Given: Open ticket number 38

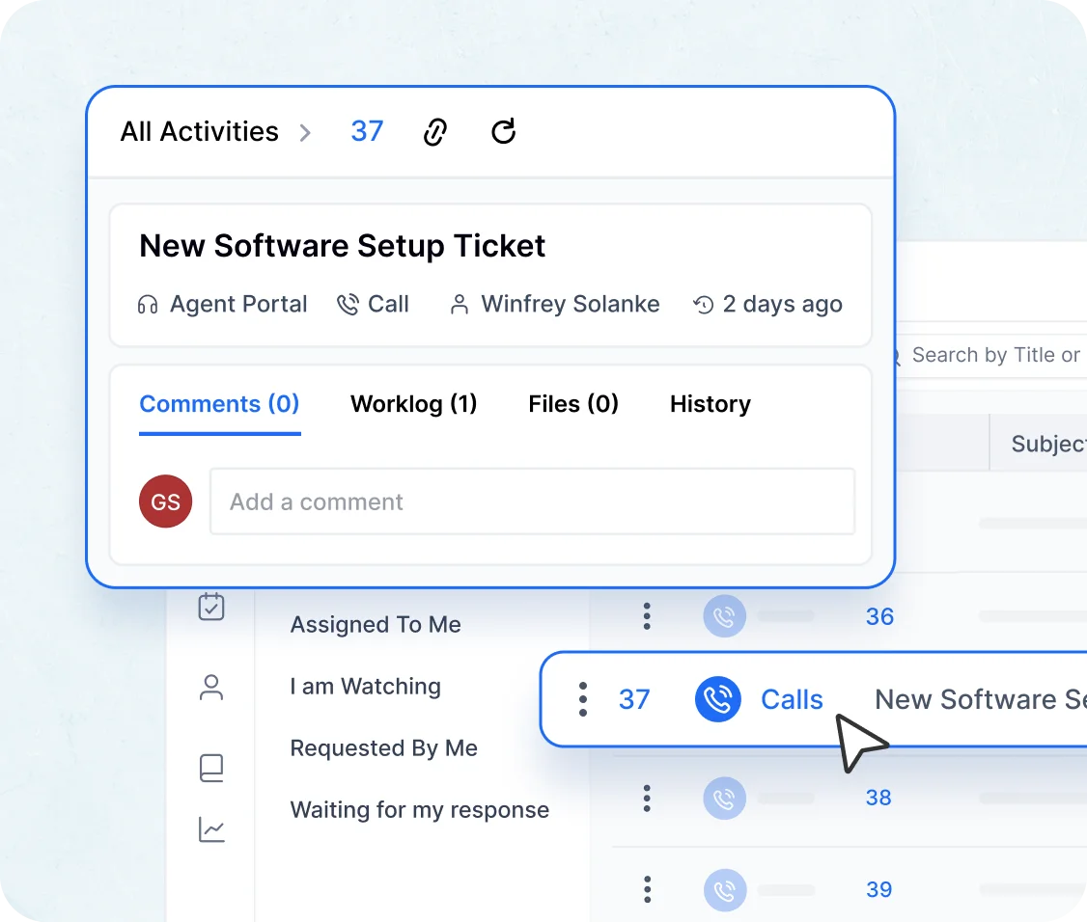Looking at the screenshot, I should 879,798.
